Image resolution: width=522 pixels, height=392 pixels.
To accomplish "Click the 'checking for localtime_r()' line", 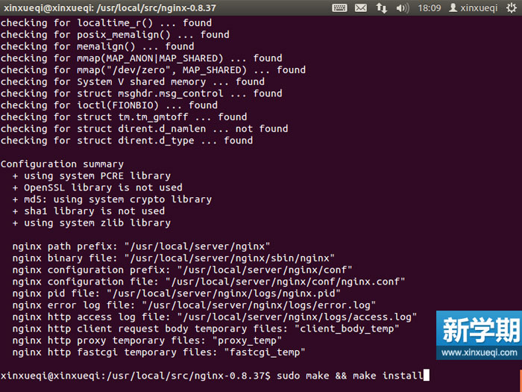I will (106, 22).
